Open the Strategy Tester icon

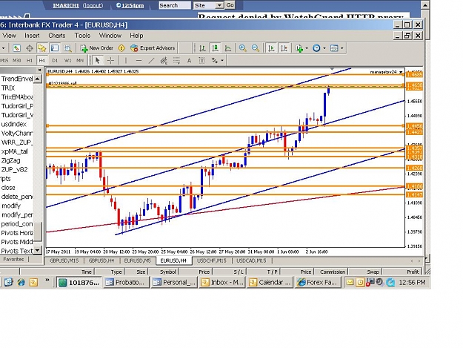coord(67,48)
